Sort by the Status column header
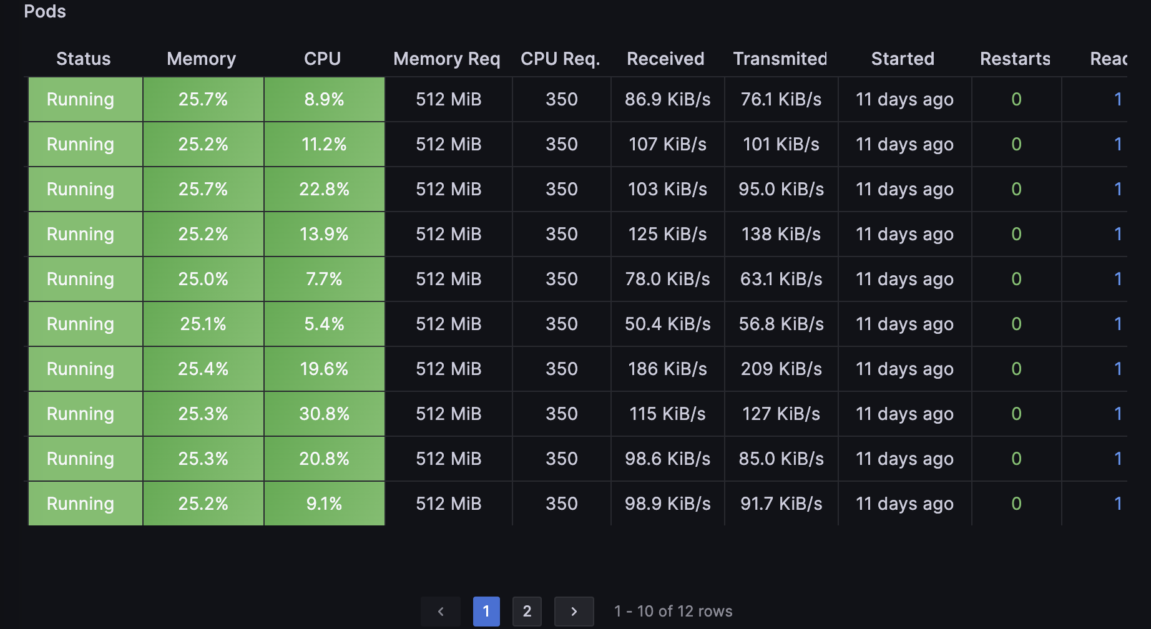Image resolution: width=1151 pixels, height=629 pixels. pos(84,59)
